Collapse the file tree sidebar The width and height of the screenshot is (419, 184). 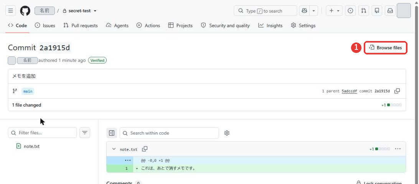point(112,133)
